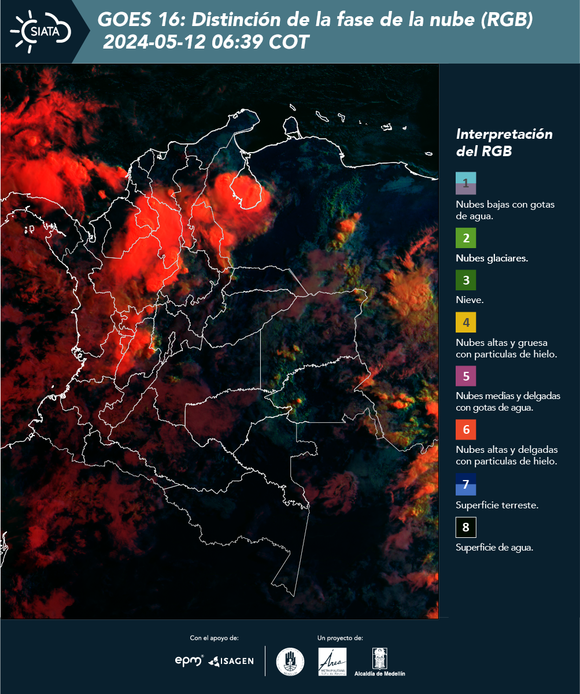Click the label 'Superficie de agua.'
This screenshot has width=580, height=694.
(494, 548)
